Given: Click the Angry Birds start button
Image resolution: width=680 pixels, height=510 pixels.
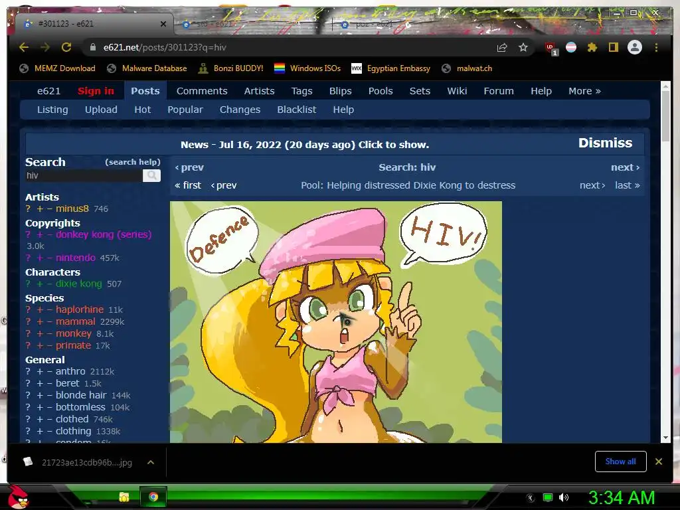Looking at the screenshot, I should [x=18, y=497].
